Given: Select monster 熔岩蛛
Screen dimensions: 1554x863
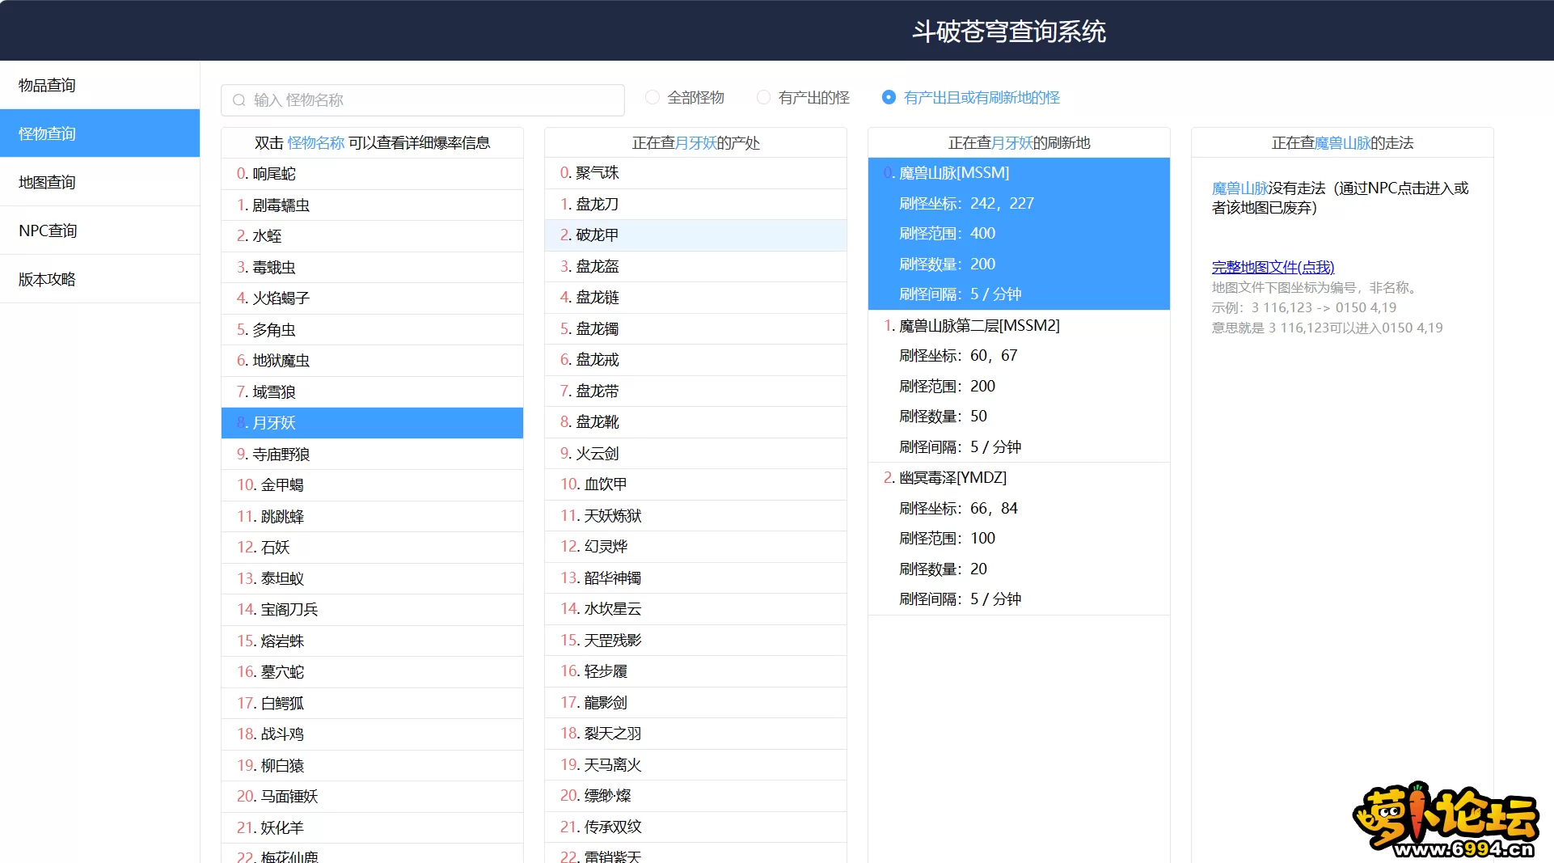Looking at the screenshot, I should click(372, 641).
